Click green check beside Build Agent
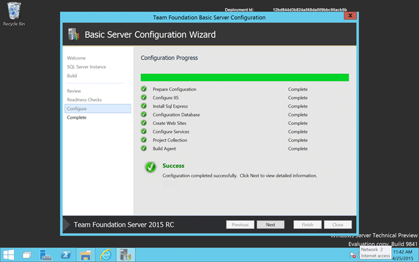 tap(144, 148)
